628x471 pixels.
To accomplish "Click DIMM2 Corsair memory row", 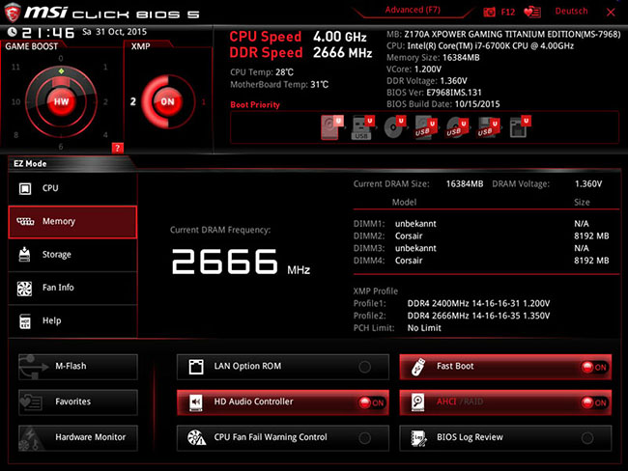I will [x=481, y=236].
